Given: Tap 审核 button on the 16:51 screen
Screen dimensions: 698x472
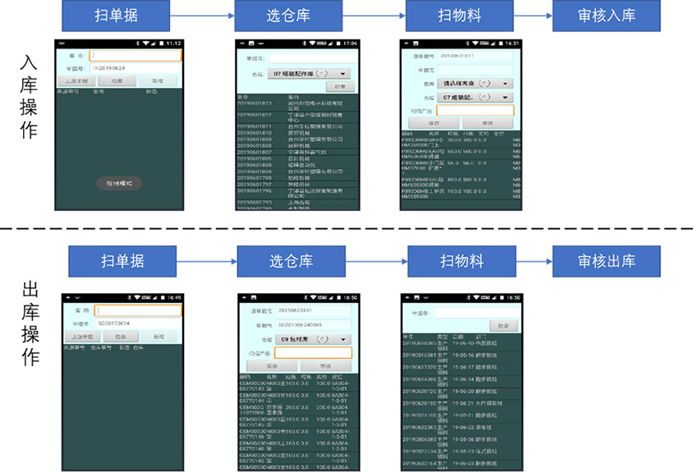Looking at the screenshot, I should click(488, 123).
